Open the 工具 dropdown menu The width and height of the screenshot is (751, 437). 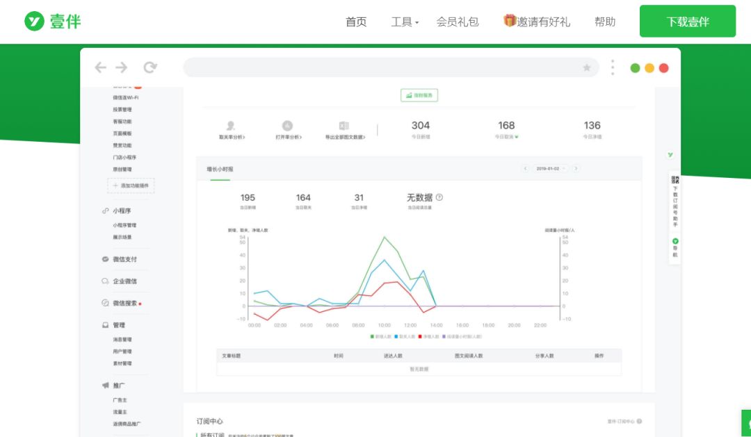[x=402, y=22]
